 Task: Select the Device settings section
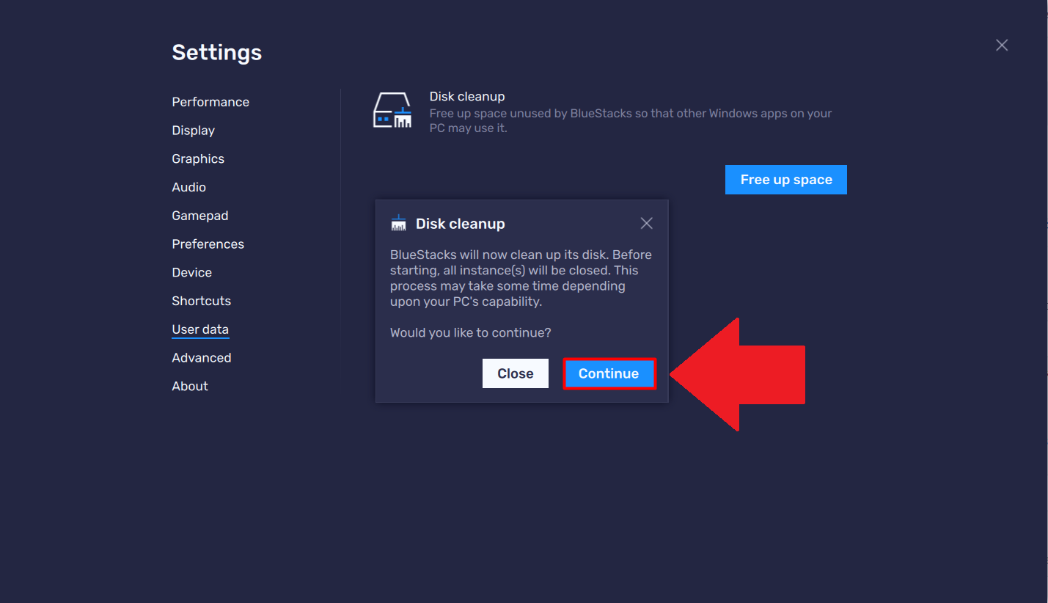coord(191,273)
